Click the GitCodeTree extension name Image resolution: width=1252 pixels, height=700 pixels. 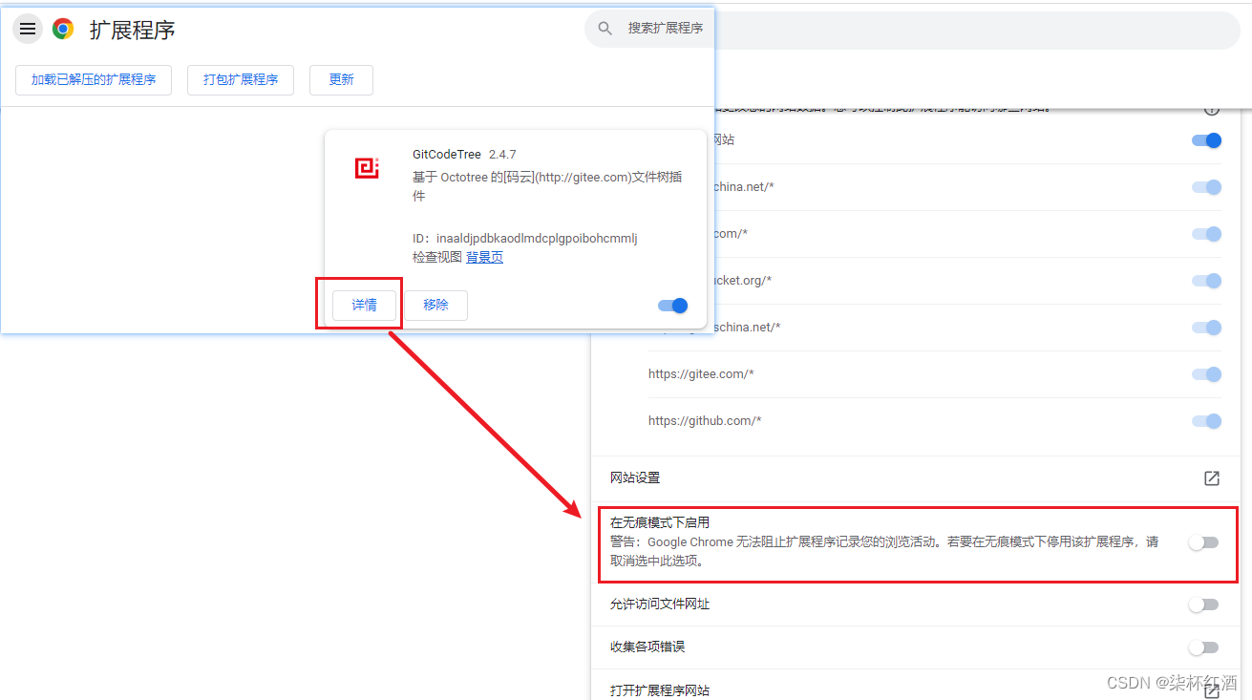point(447,154)
